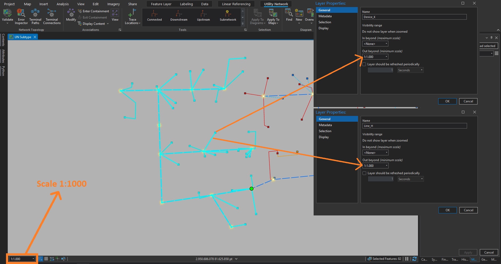The image size is (501, 264).
Task: Open the map scale dropdown in status bar
Action: click(33, 259)
